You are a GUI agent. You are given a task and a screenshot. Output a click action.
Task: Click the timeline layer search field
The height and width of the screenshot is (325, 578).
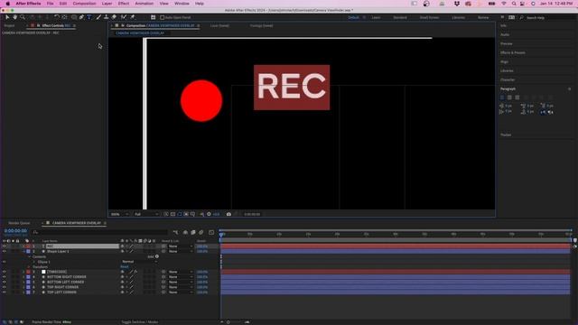(x=99, y=233)
